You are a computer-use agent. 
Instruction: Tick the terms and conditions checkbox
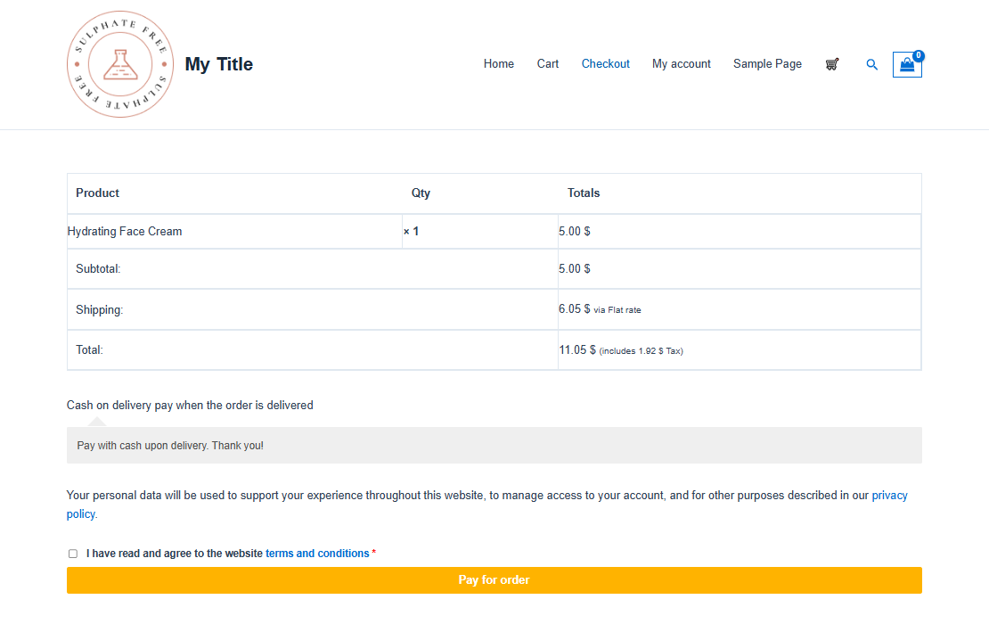click(x=73, y=554)
